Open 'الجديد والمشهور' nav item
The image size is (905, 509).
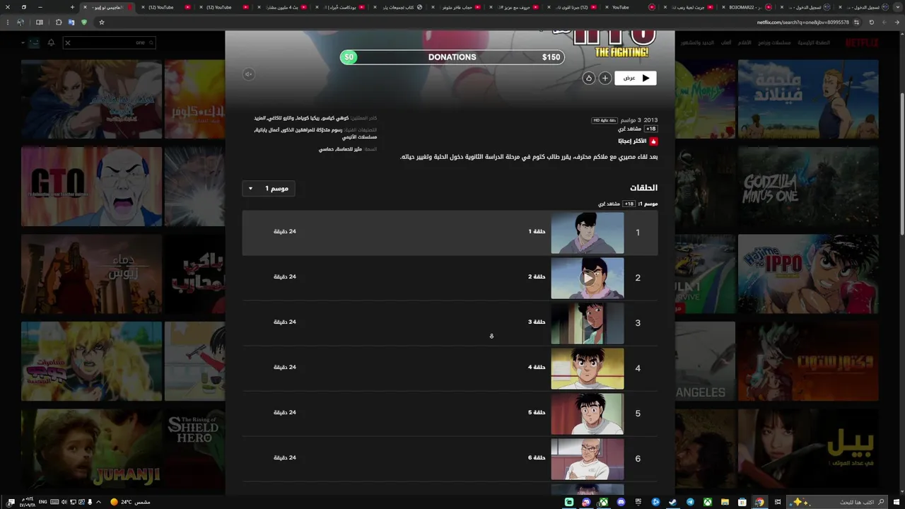click(x=698, y=42)
